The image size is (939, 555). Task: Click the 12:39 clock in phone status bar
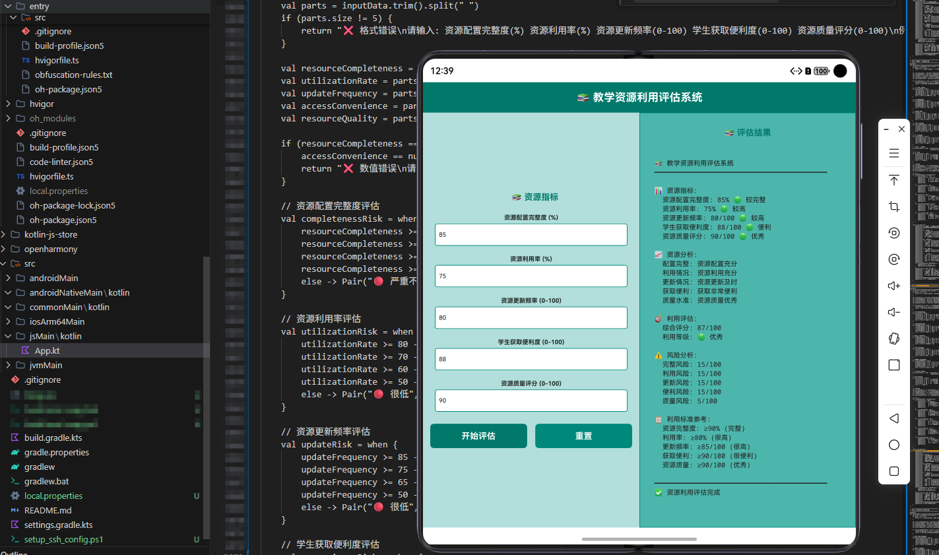pyautogui.click(x=442, y=71)
